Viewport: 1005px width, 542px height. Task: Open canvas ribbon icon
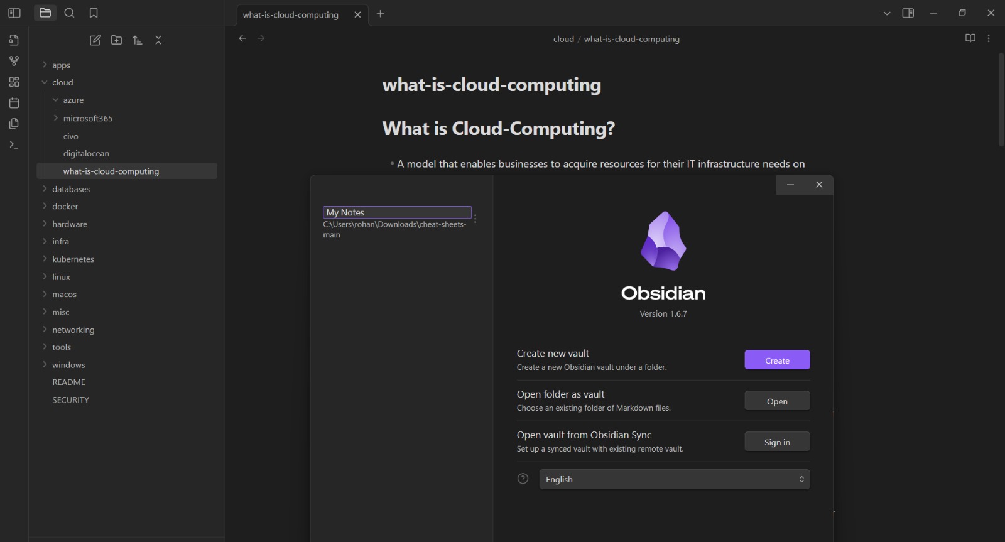tap(14, 82)
